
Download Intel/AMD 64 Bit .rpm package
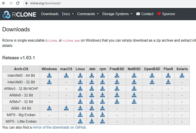coord(103,75)
